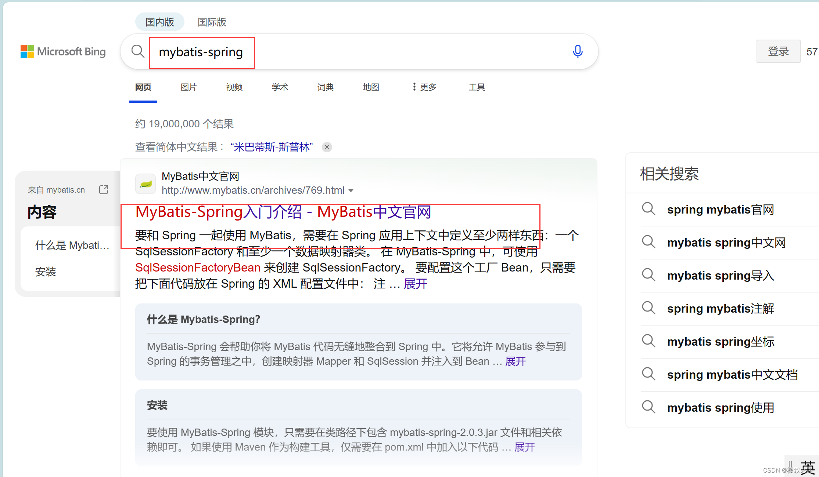Select the 图片 tab
Screen dimensions: 819x477
tap(189, 87)
